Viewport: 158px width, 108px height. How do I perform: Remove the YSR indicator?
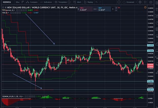click(26, 10)
